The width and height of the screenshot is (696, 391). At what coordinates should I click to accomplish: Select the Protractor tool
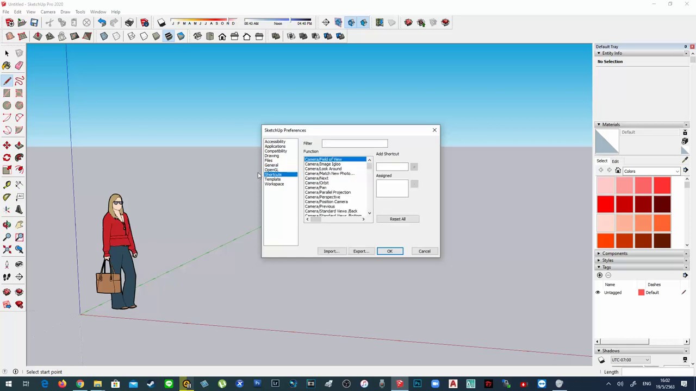[7, 197]
